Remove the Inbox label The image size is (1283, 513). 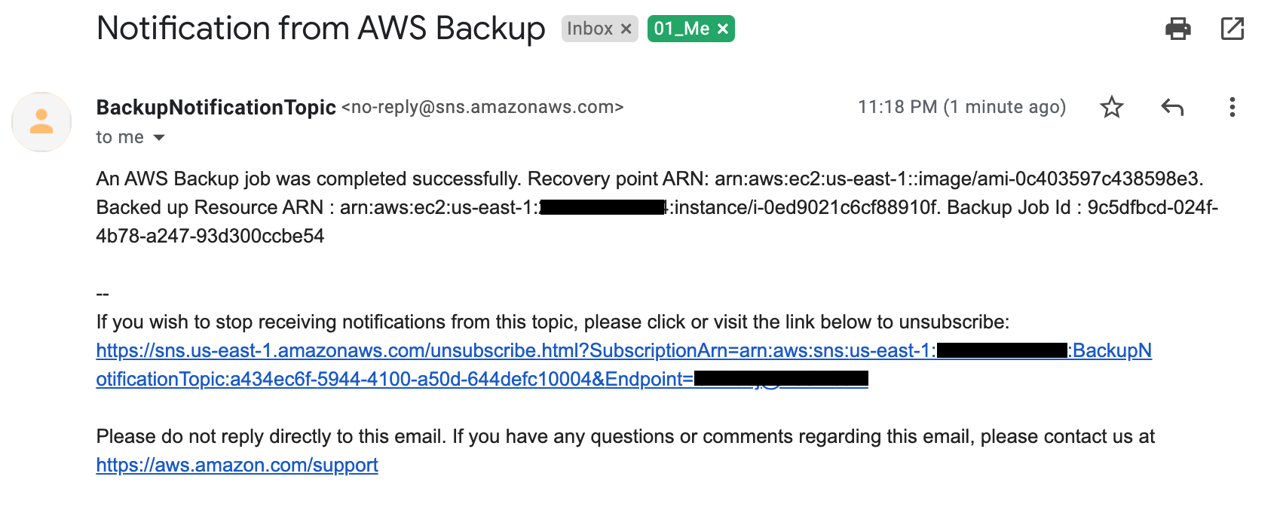[x=626, y=29]
